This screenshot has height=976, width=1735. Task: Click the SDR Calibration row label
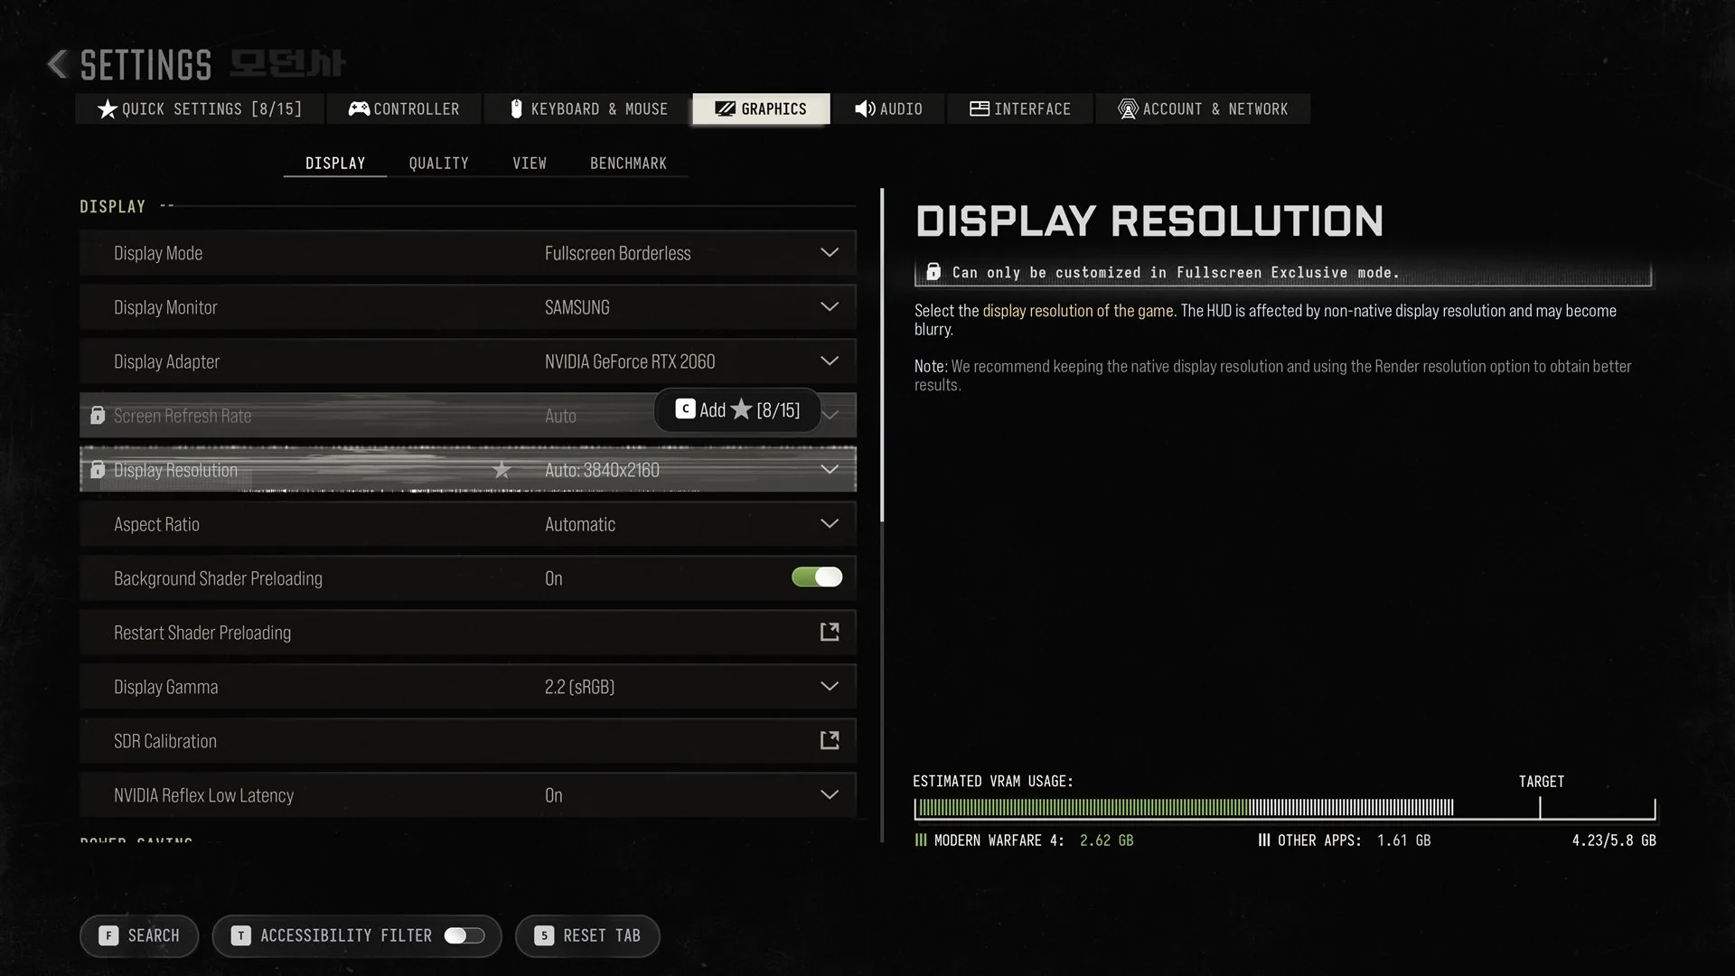click(165, 741)
